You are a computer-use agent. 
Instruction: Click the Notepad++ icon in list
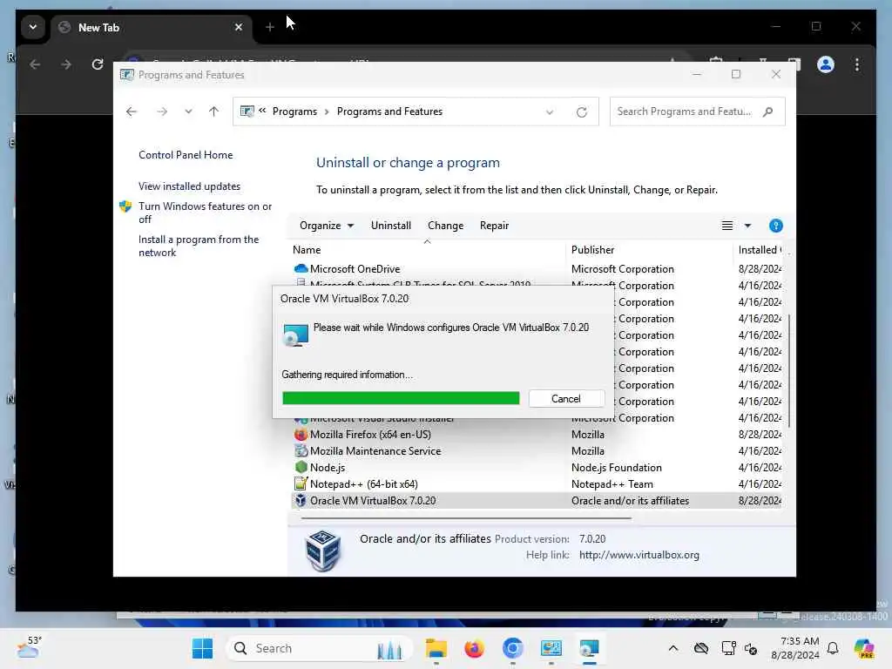tap(301, 484)
